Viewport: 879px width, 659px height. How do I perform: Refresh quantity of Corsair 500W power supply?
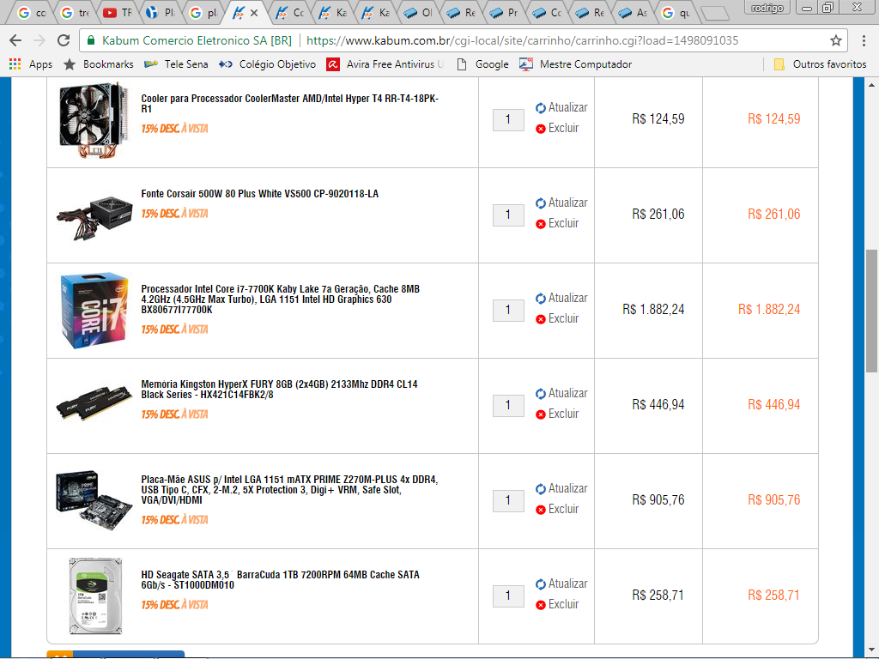(561, 203)
